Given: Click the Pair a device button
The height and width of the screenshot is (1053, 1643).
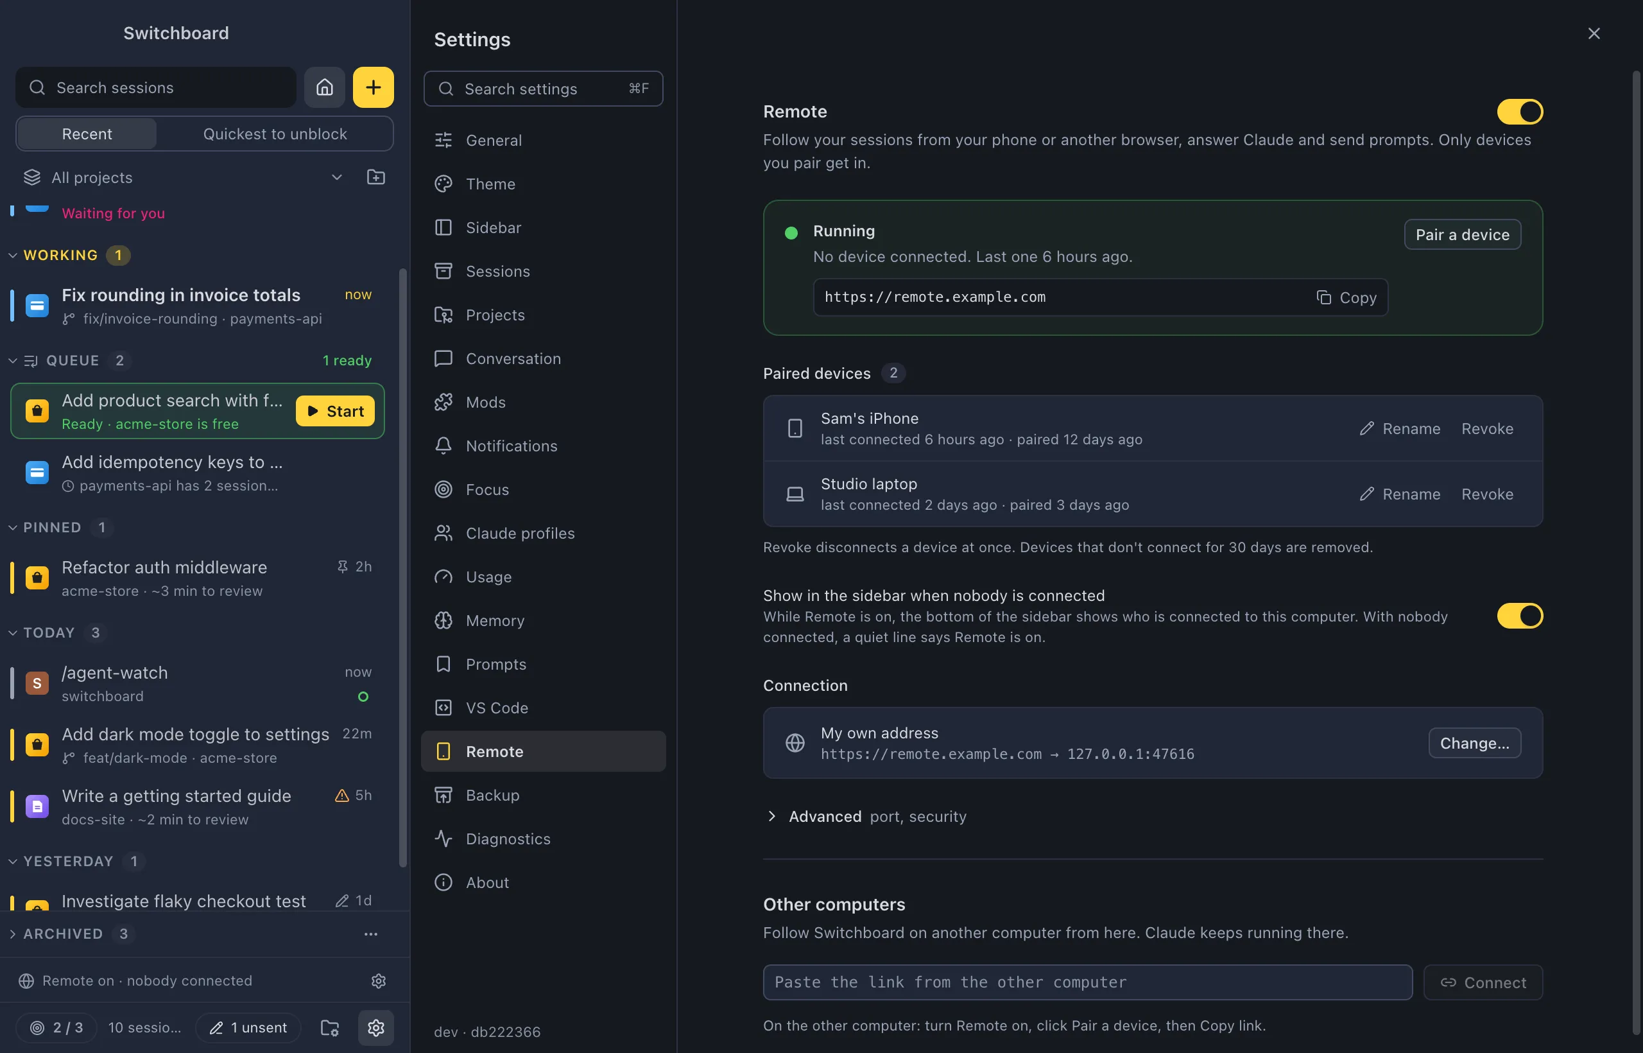Looking at the screenshot, I should click(1462, 234).
